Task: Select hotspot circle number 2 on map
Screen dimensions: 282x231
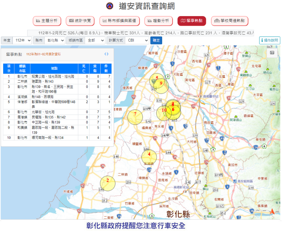Action: coord(108,183)
